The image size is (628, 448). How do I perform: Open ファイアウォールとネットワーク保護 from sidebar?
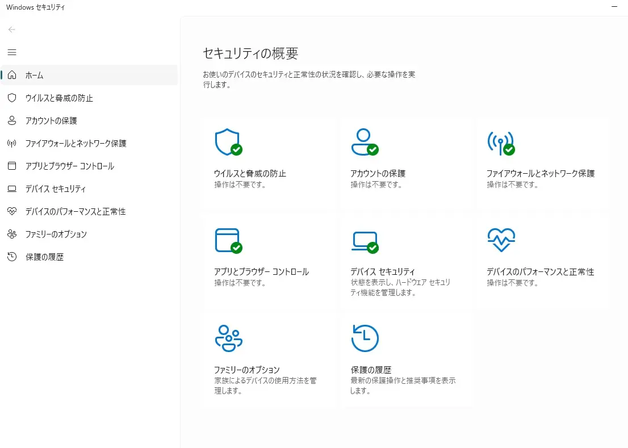[x=89, y=143]
